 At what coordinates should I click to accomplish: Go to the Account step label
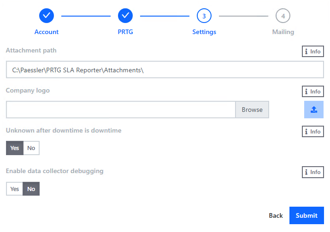tap(47, 32)
